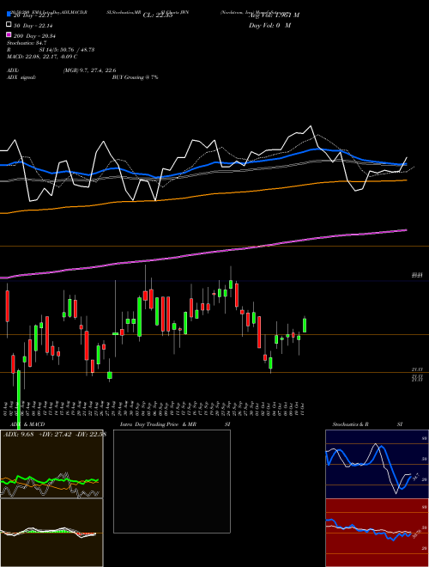Click the 'MACD: 22.08, 22.17, -0.09 C' line
The image size is (429, 567).
[x=42, y=57]
